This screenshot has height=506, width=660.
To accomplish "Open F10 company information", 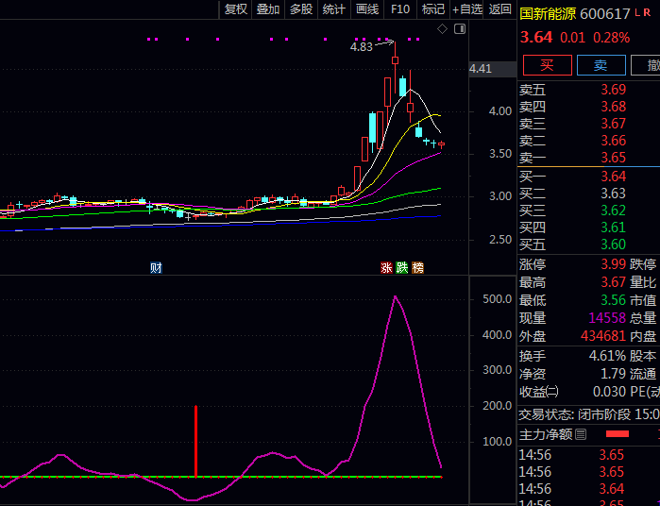I will point(400,9).
